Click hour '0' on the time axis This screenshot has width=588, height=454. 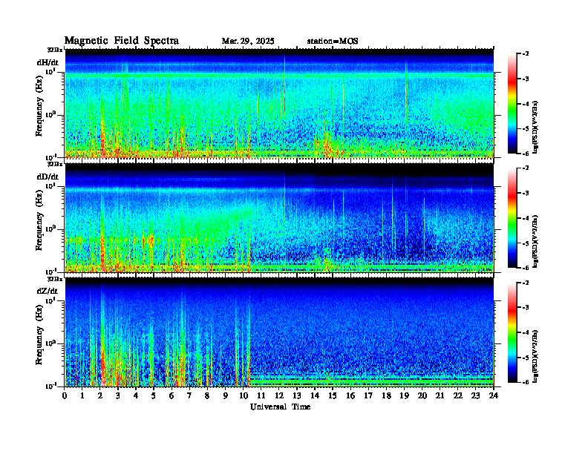pyautogui.click(x=65, y=395)
